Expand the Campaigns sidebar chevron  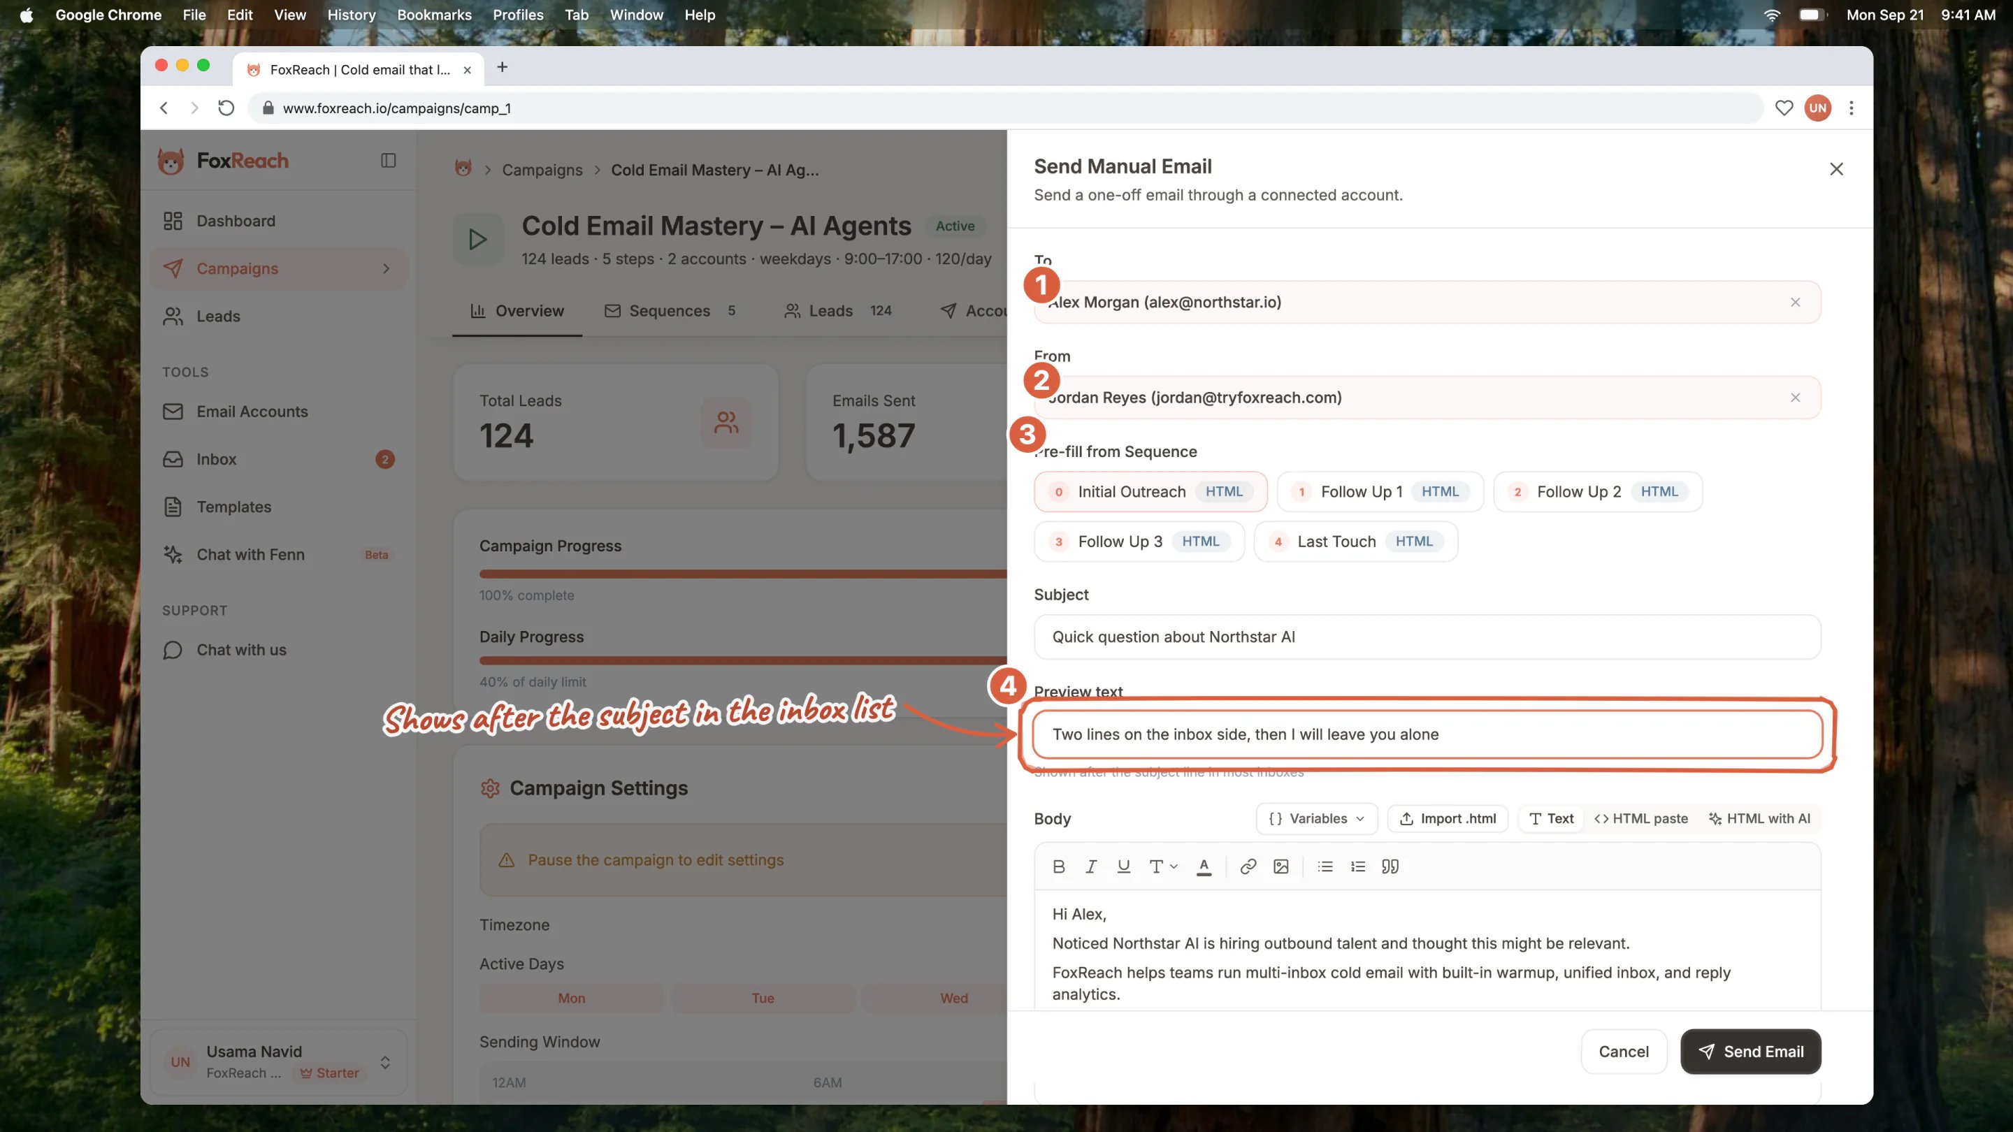pos(386,269)
